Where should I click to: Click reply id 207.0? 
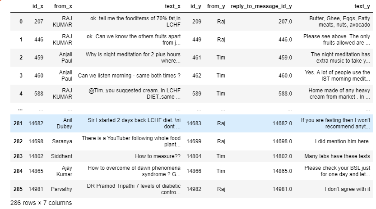tap(285, 22)
